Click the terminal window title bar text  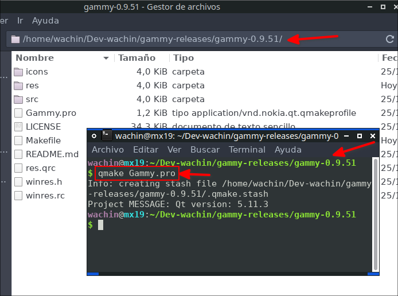pyautogui.click(x=227, y=136)
